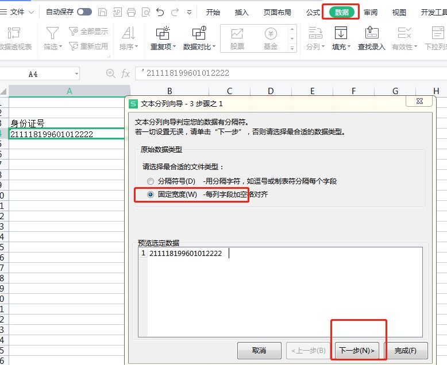Open the 文件 menu
The image size is (447, 365).
pyautogui.click(x=17, y=12)
